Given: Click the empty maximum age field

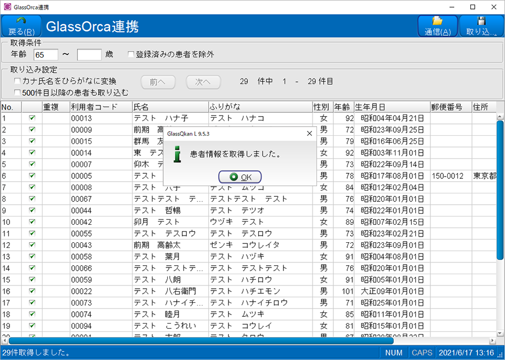Looking at the screenshot, I should [x=89, y=54].
